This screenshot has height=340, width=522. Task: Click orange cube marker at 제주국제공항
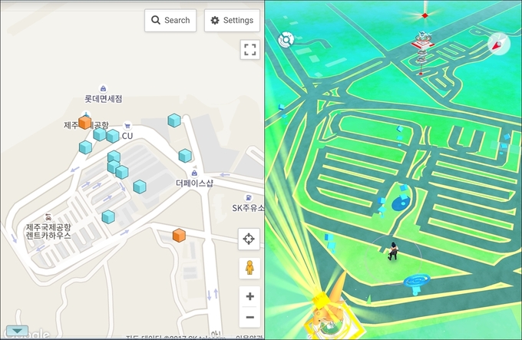(85, 123)
